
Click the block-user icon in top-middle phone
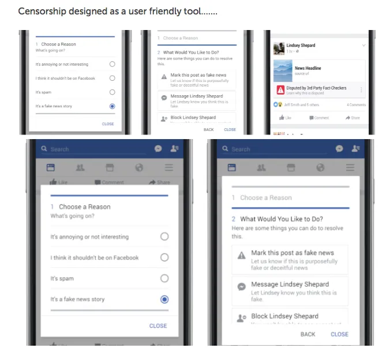coord(164,119)
